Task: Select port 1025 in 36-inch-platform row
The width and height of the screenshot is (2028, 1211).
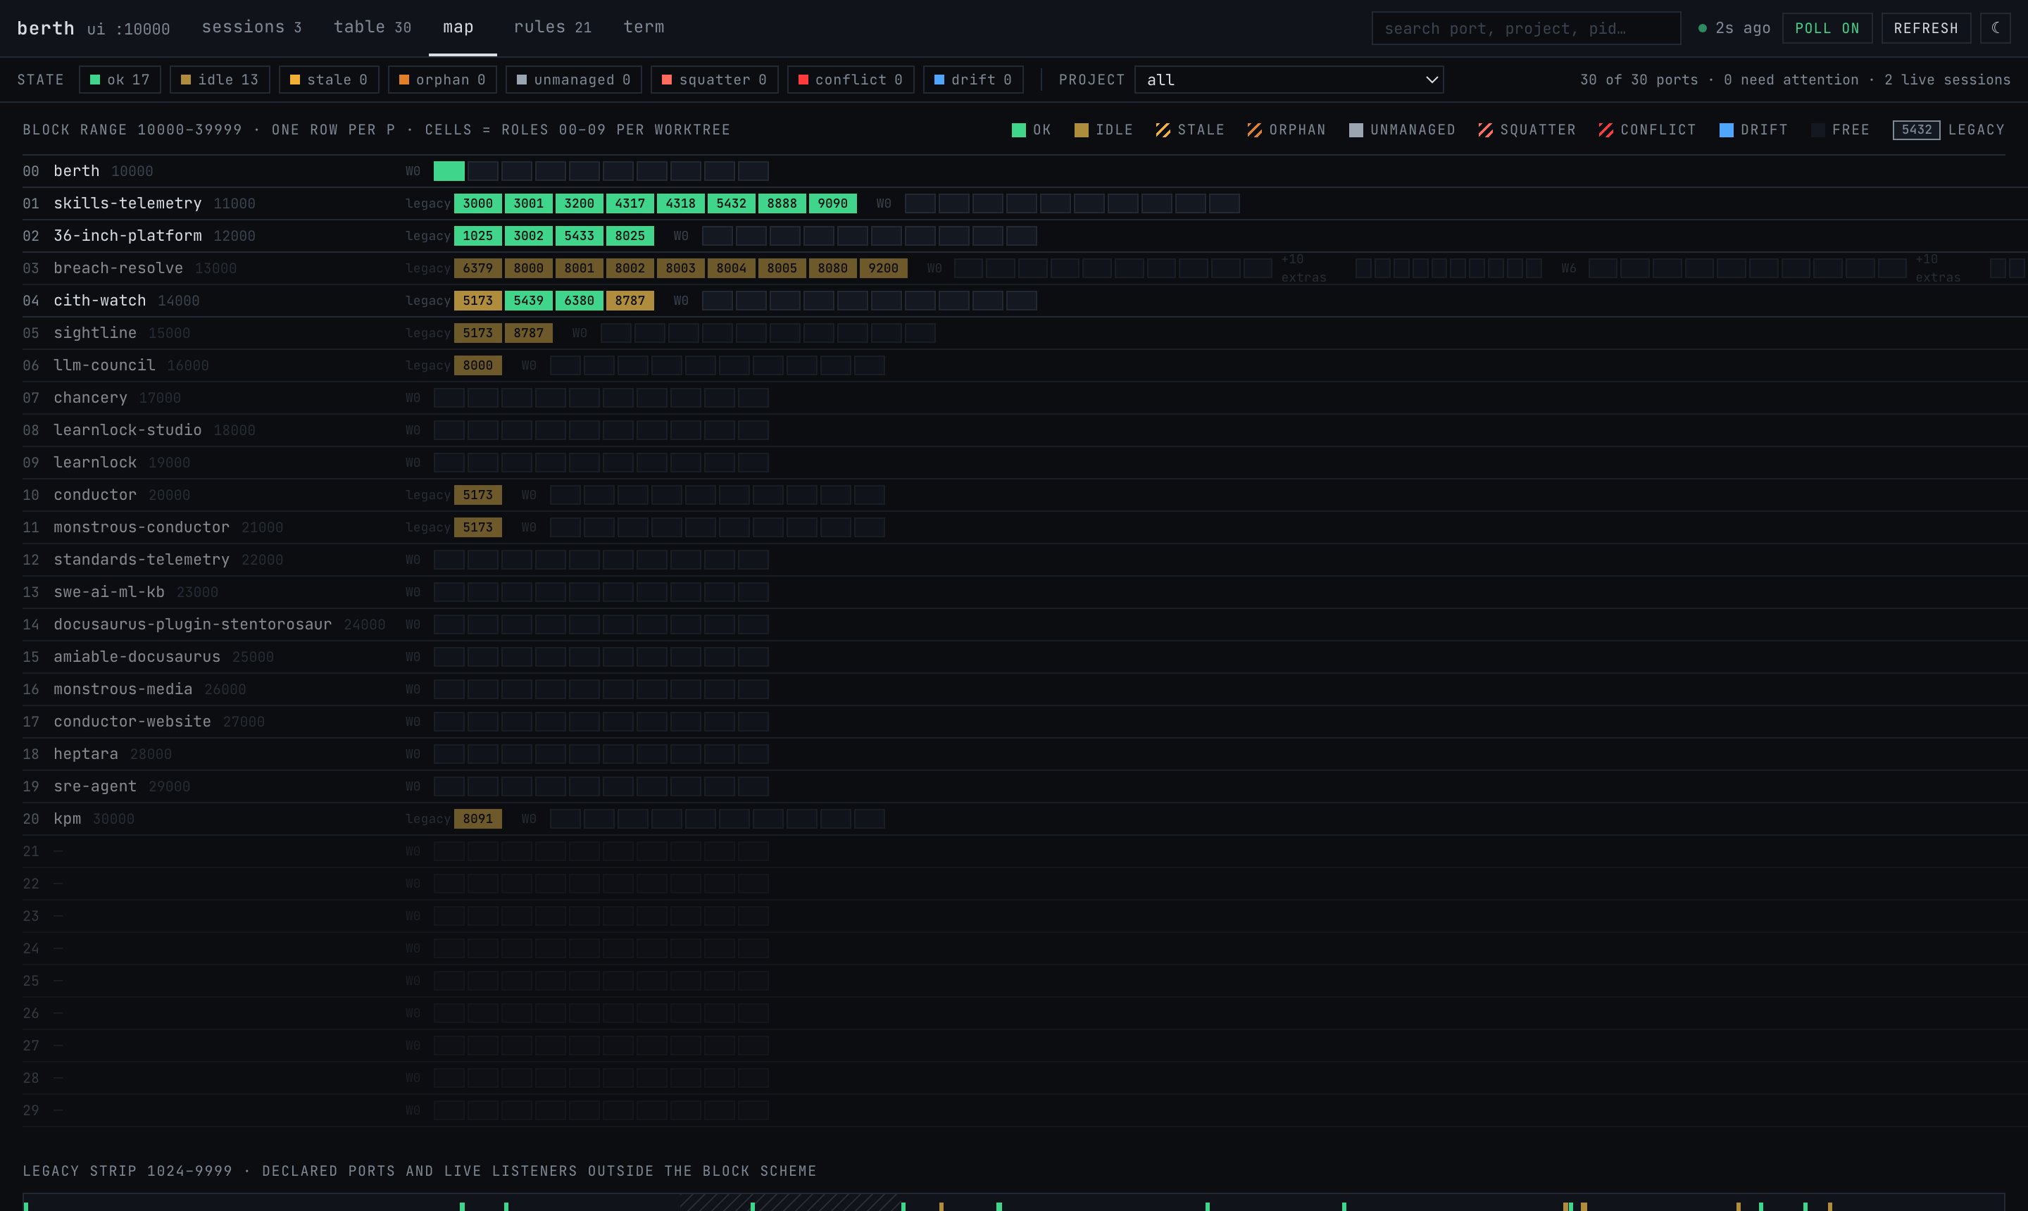Action: (477, 236)
